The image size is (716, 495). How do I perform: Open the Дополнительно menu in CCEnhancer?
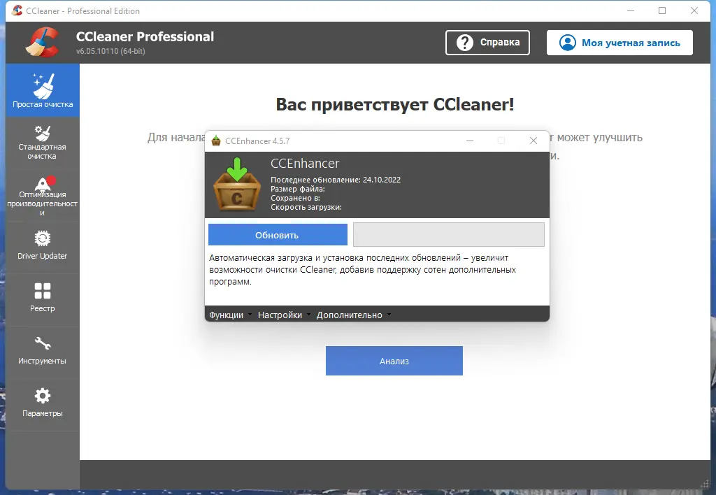[x=353, y=315]
